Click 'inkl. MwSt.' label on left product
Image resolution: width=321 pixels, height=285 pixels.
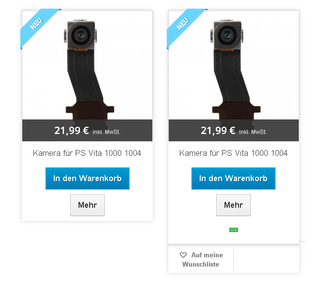106,132
